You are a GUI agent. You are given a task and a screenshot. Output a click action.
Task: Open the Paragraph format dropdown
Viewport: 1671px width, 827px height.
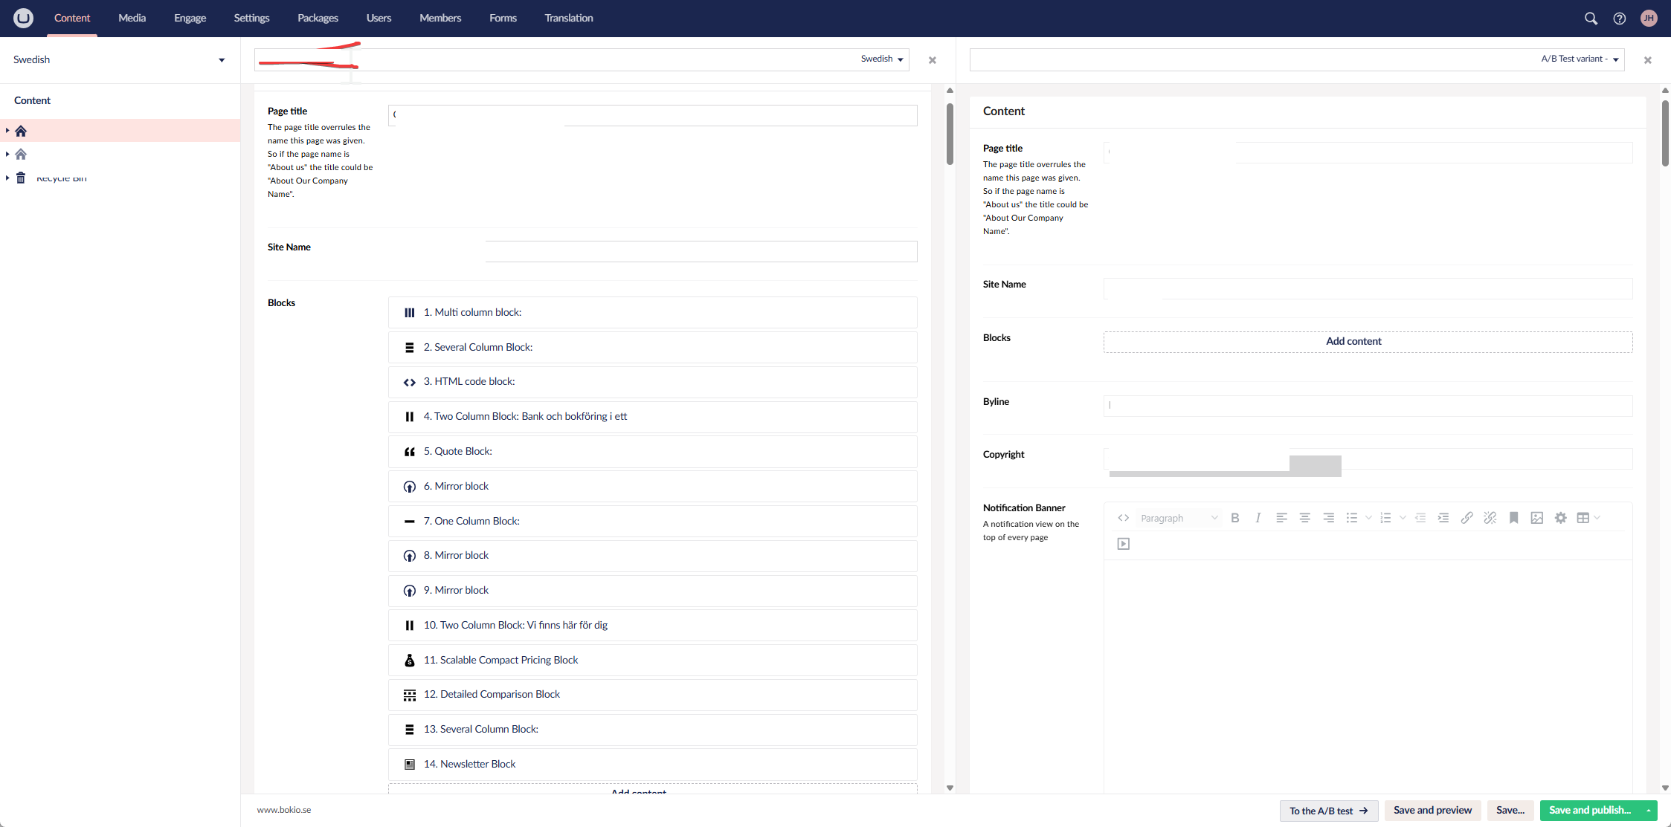(x=1179, y=518)
